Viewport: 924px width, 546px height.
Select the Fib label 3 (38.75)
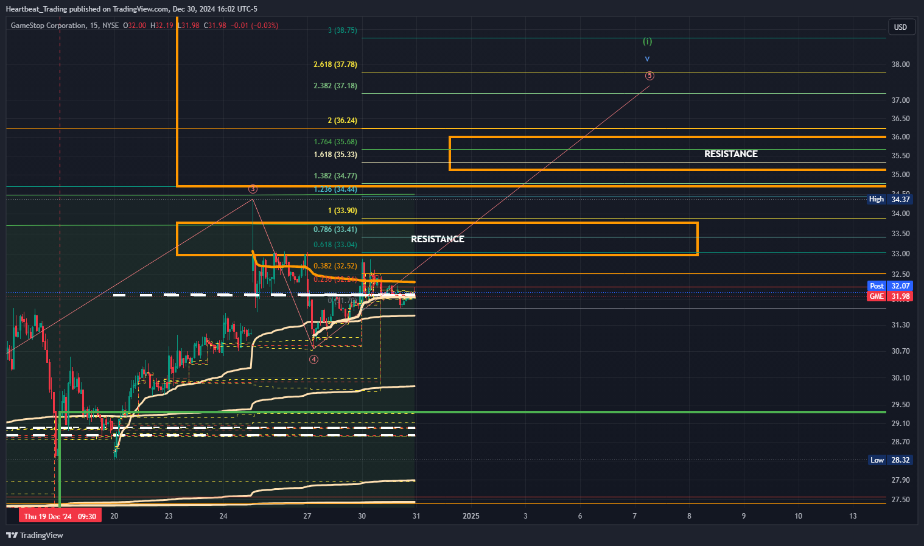click(x=342, y=30)
